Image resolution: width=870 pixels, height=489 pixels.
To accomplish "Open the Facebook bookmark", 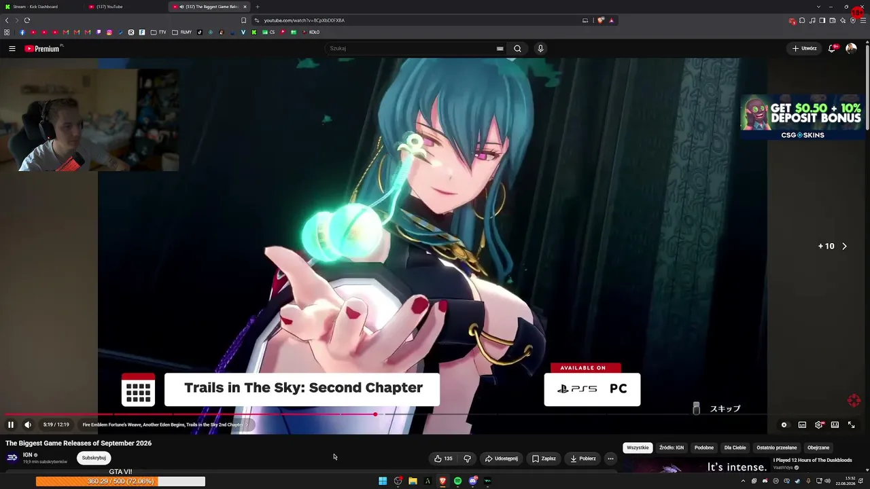I will [22, 32].
